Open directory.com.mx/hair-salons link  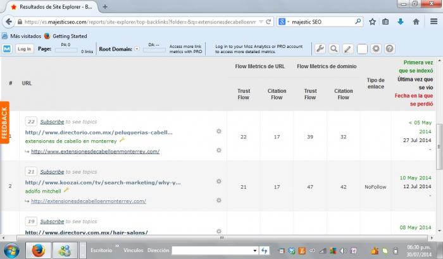click(87, 232)
